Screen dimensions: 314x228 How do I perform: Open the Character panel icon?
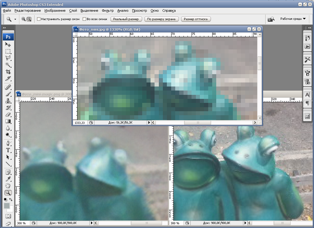[308, 95]
